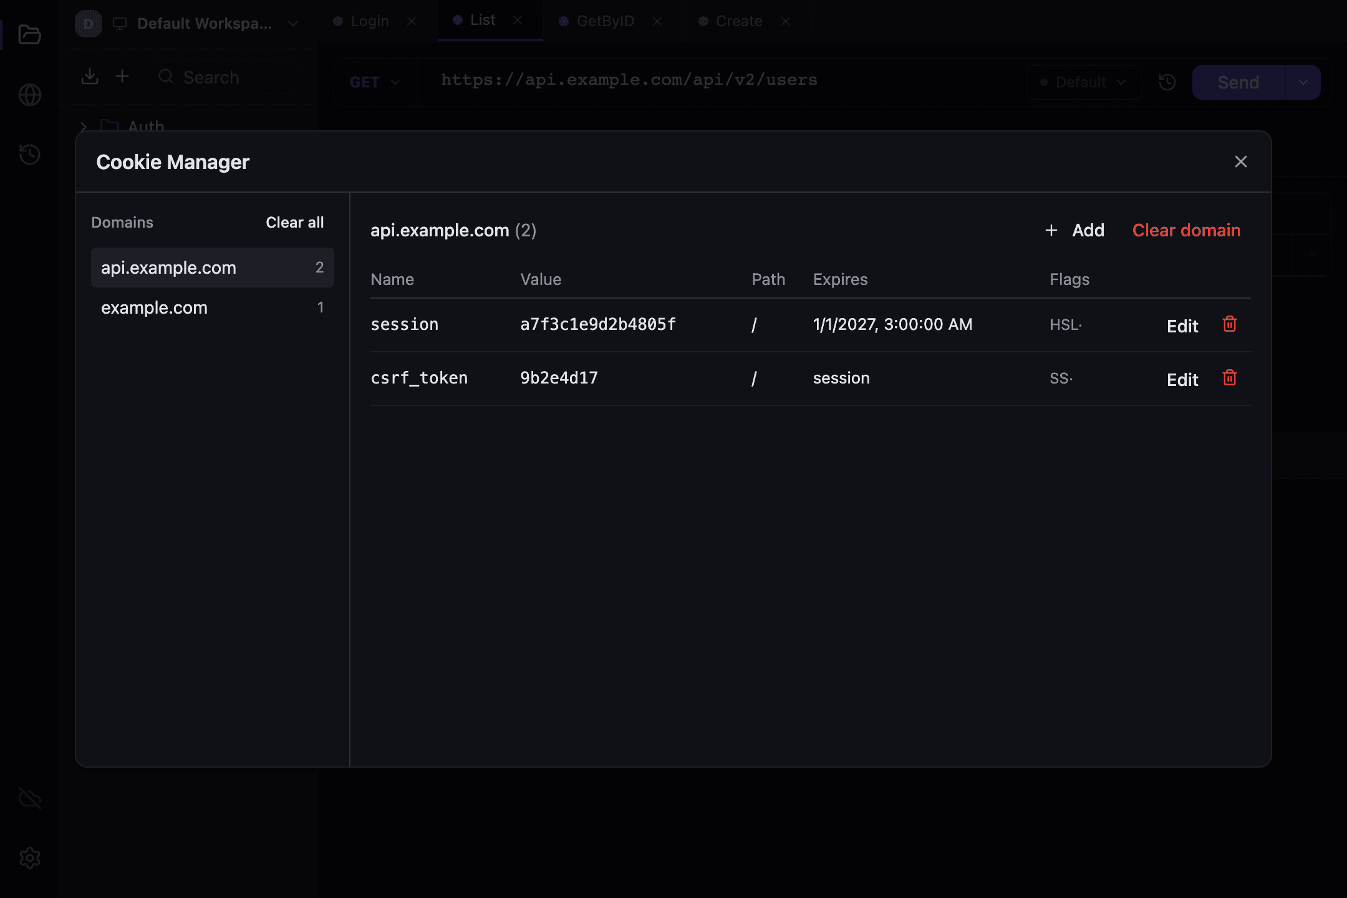Click the request URL field
The height and width of the screenshot is (898, 1347).
pyautogui.click(x=717, y=80)
